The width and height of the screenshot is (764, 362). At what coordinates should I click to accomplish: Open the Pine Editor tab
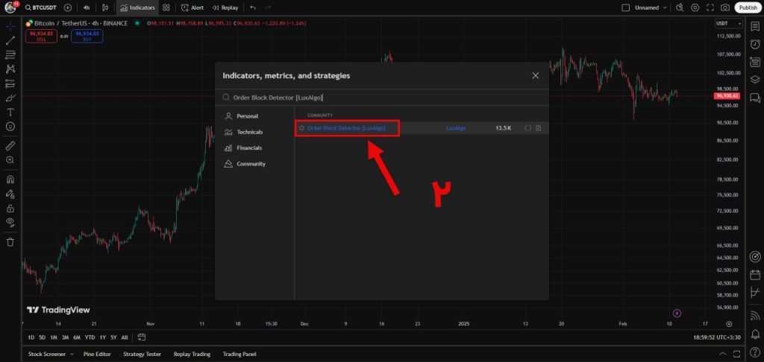(97, 355)
